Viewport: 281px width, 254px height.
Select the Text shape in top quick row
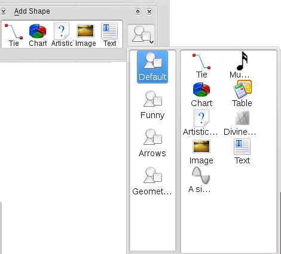(109, 35)
